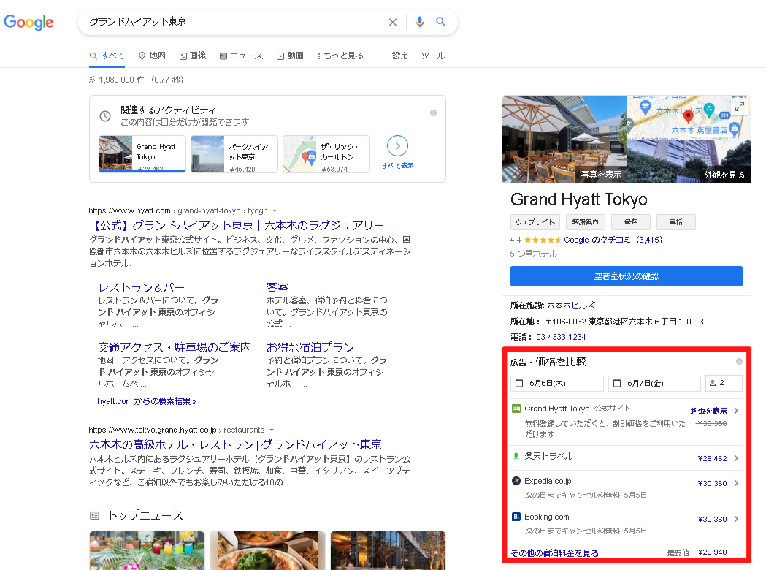This screenshot has height=570, width=766.
Task: Open Expedia.co.jp price row
Action: click(627, 487)
